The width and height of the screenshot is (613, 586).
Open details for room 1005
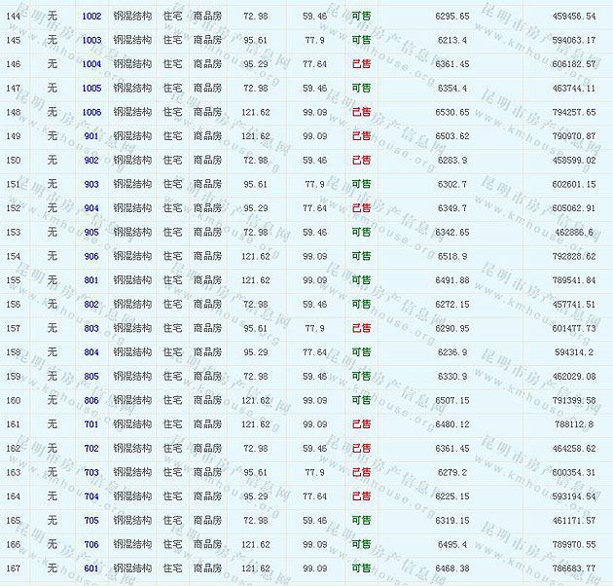(x=91, y=89)
